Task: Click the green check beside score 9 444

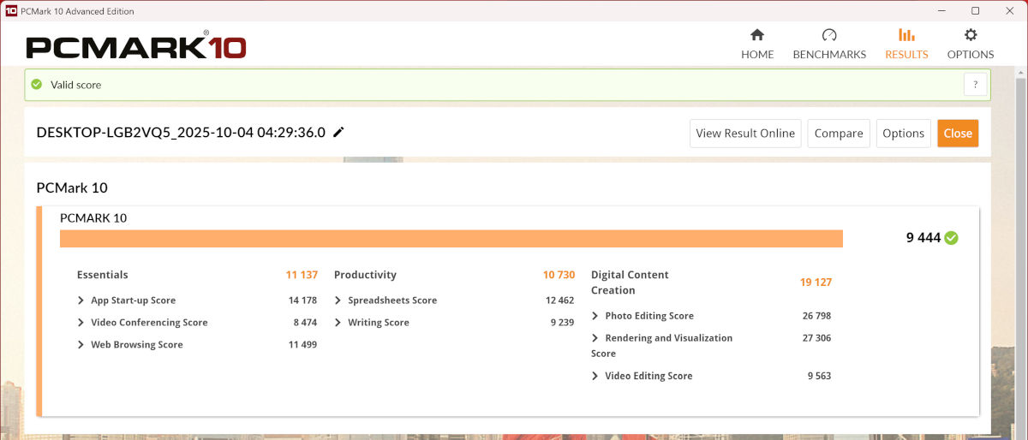Action: tap(951, 238)
